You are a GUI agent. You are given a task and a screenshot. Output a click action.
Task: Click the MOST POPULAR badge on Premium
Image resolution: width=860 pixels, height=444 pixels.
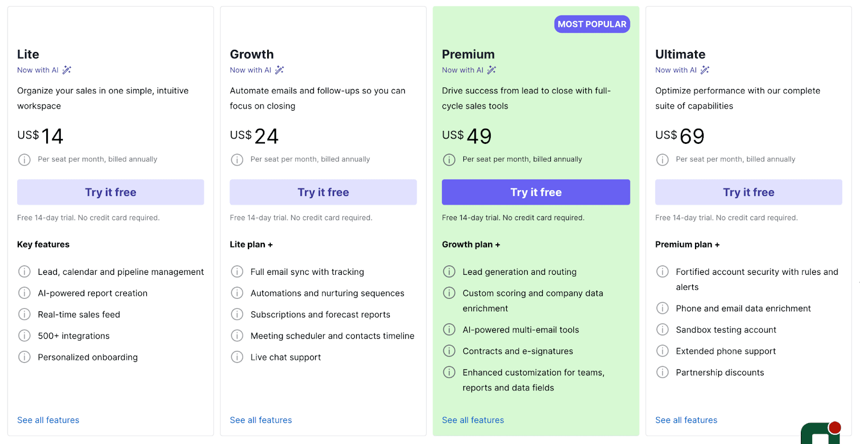coord(592,24)
